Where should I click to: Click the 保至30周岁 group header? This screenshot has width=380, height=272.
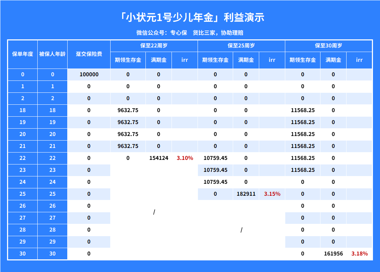click(x=329, y=46)
